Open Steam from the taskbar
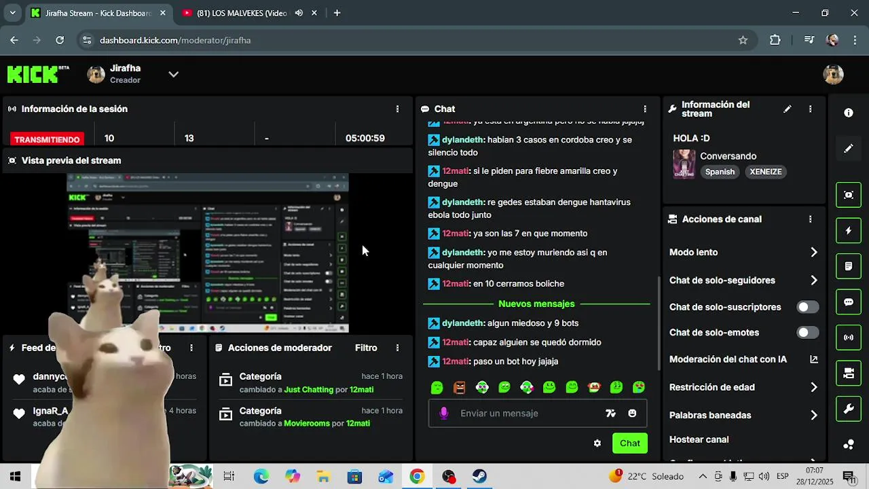 coord(479,476)
